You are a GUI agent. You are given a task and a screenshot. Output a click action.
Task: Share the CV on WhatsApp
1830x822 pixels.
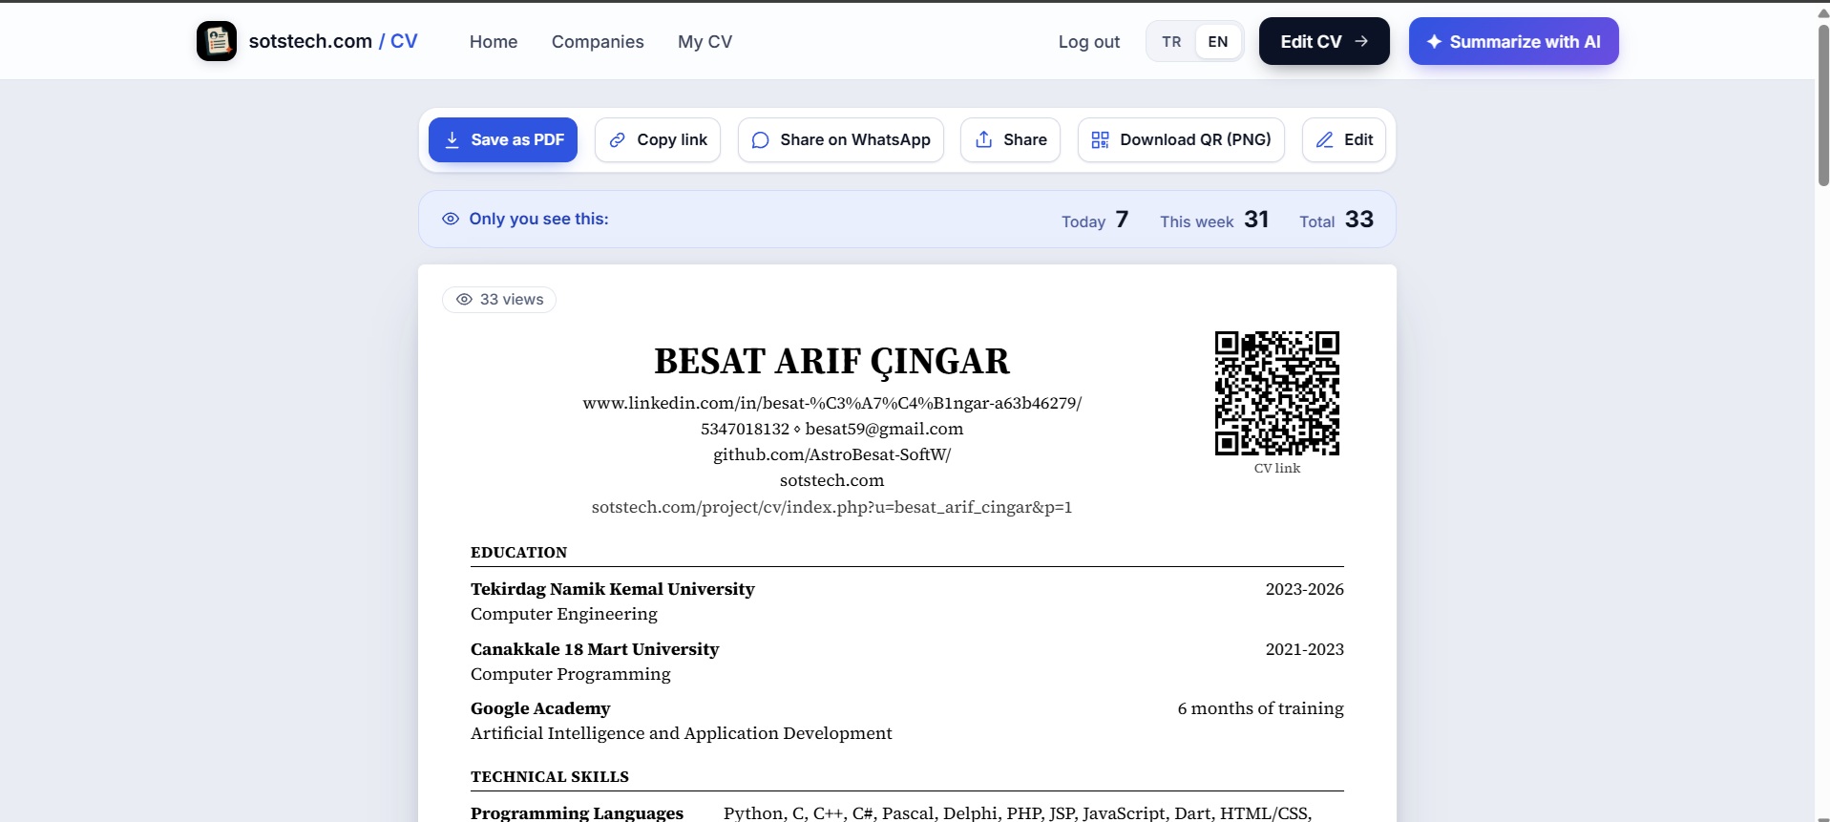841,139
